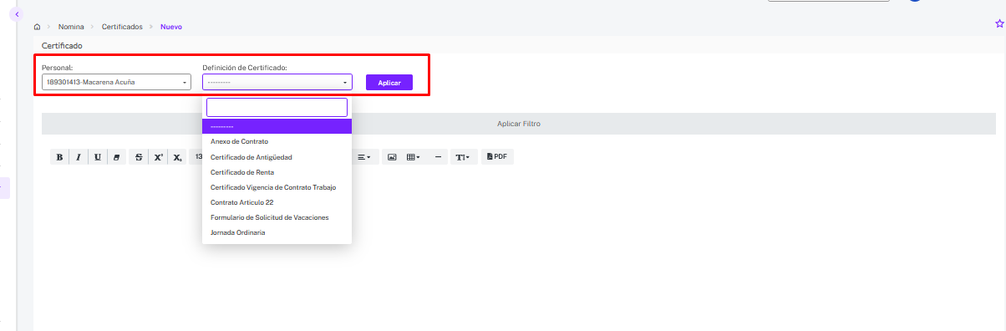Apply subscript formatting
1006x331 pixels.
177,156
